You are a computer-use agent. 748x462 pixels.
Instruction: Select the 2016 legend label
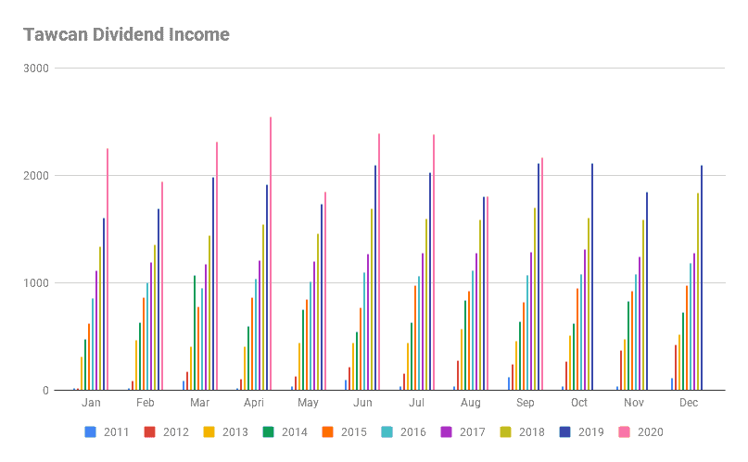(x=413, y=432)
